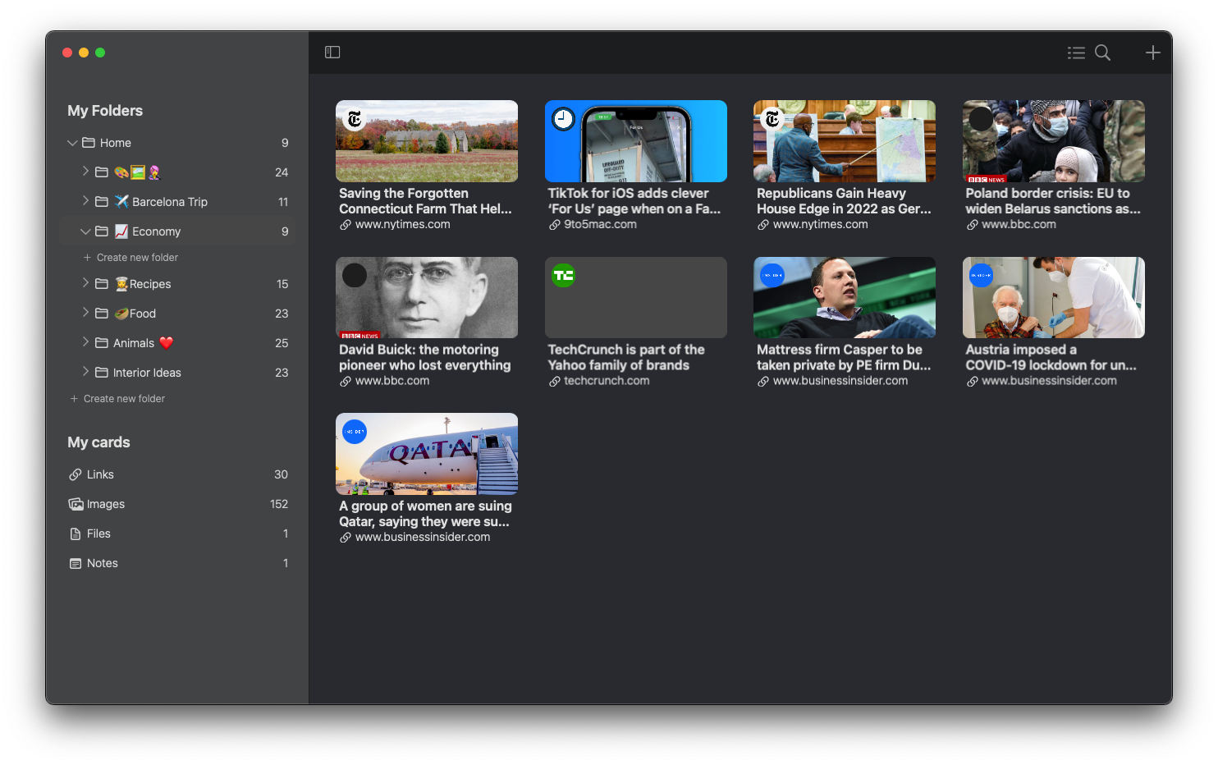This screenshot has width=1218, height=765.
Task: Click the plus icon to add card
Action: click(x=1153, y=53)
